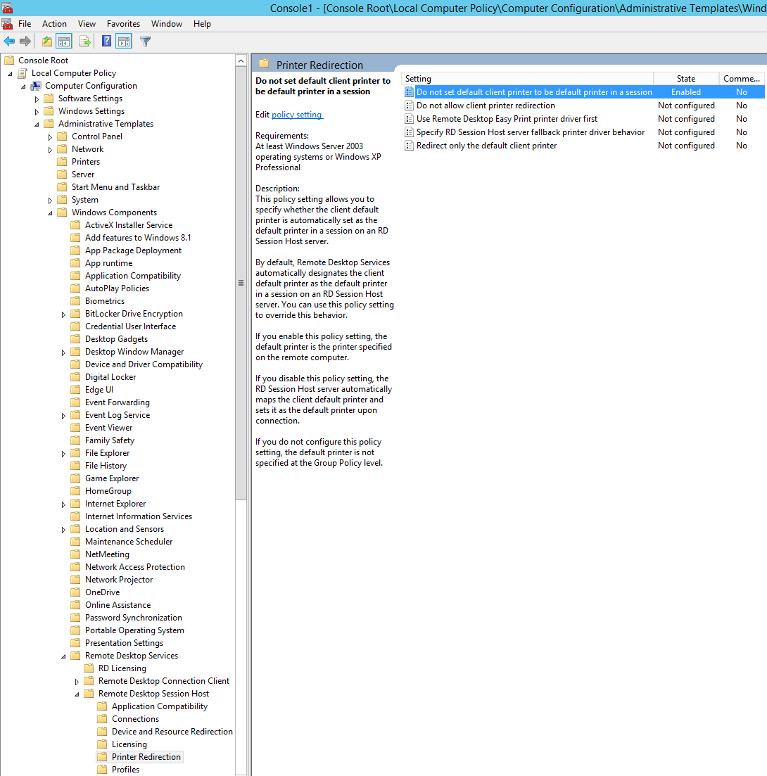Sort by the Setting column header
This screenshot has height=776, width=767.
528,79
